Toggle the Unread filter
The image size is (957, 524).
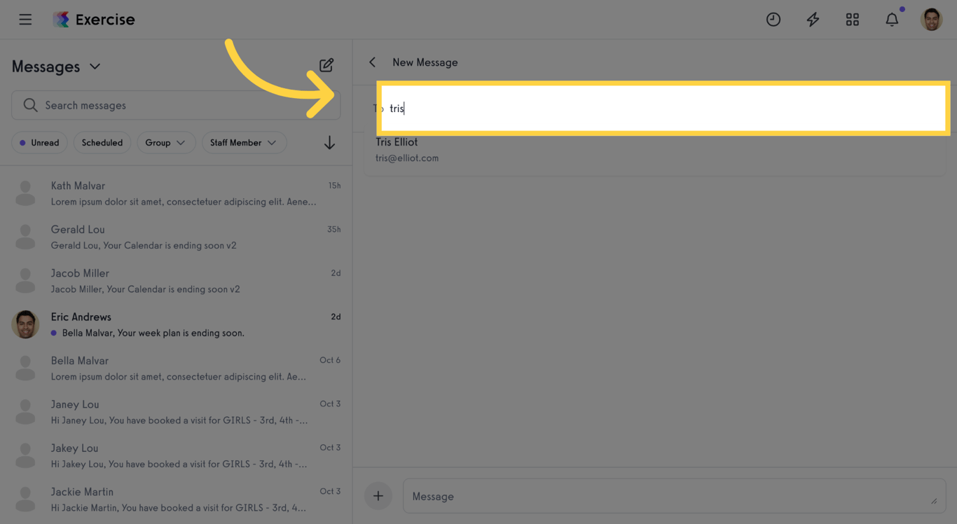pos(39,143)
